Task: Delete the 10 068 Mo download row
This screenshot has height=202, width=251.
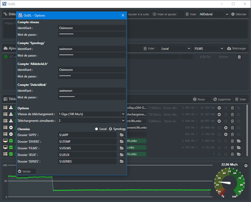Action: click(x=232, y=128)
